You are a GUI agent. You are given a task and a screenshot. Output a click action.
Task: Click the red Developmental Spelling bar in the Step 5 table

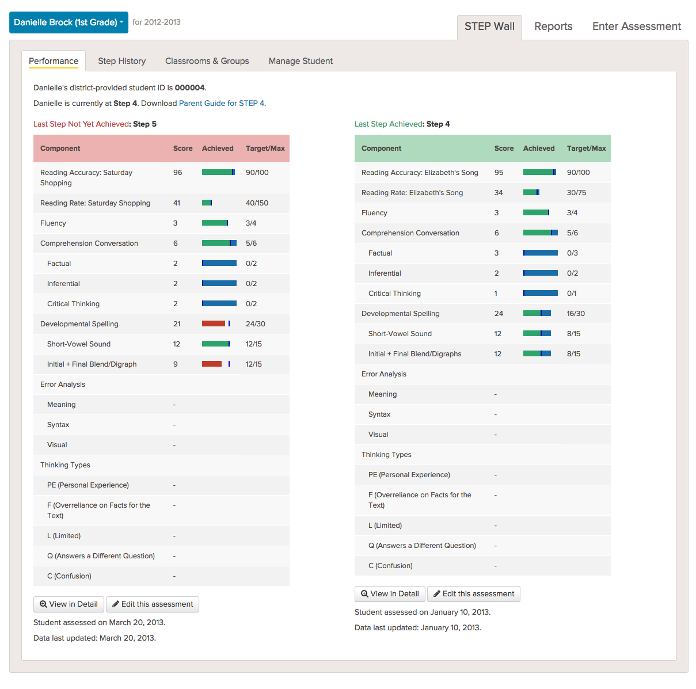[x=214, y=323]
